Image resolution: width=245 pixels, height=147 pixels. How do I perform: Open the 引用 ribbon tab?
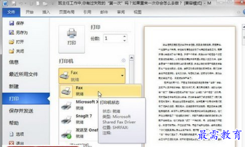click(x=87, y=12)
